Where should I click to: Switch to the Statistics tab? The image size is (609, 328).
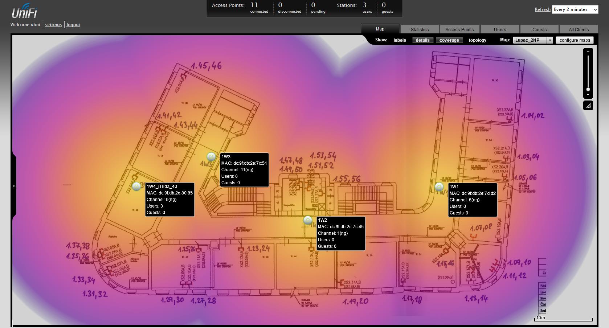[x=420, y=29]
